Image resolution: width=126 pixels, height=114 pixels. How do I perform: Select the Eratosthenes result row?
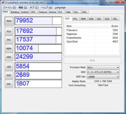(92, 38)
